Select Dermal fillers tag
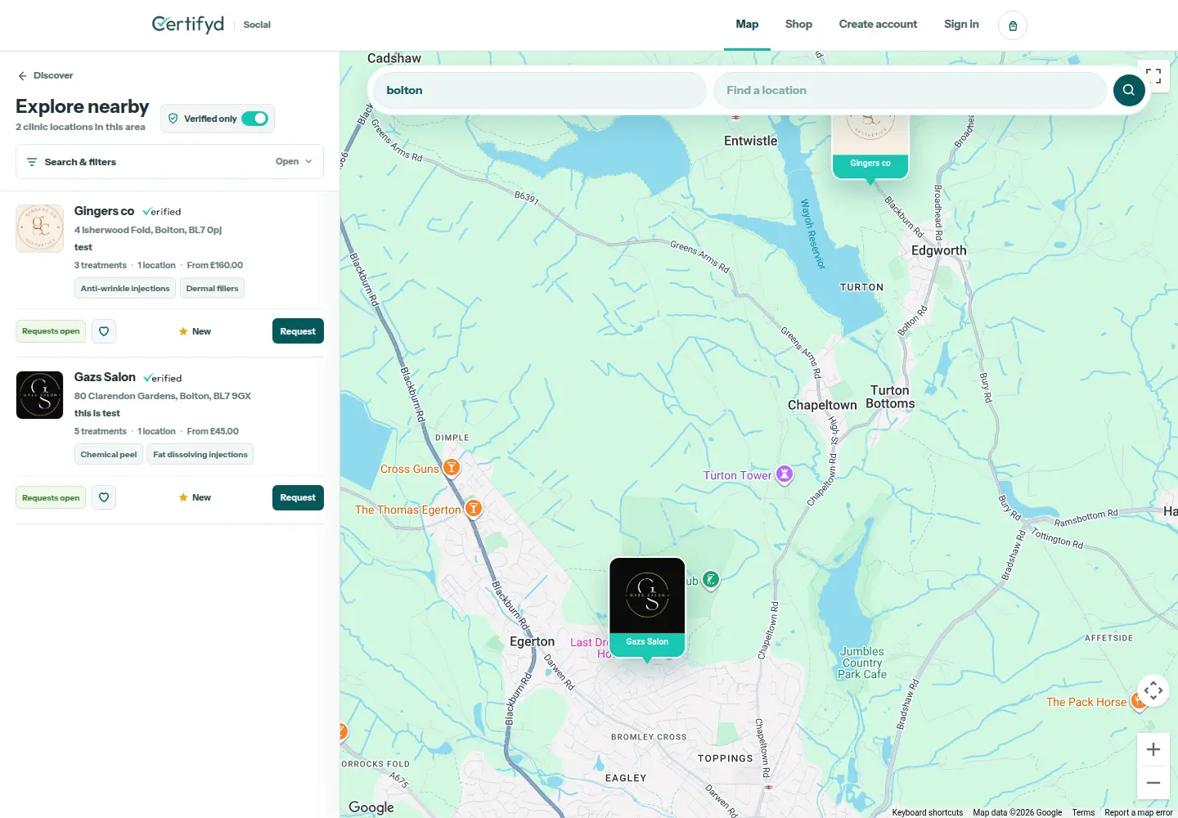The image size is (1178, 818). [x=212, y=288]
